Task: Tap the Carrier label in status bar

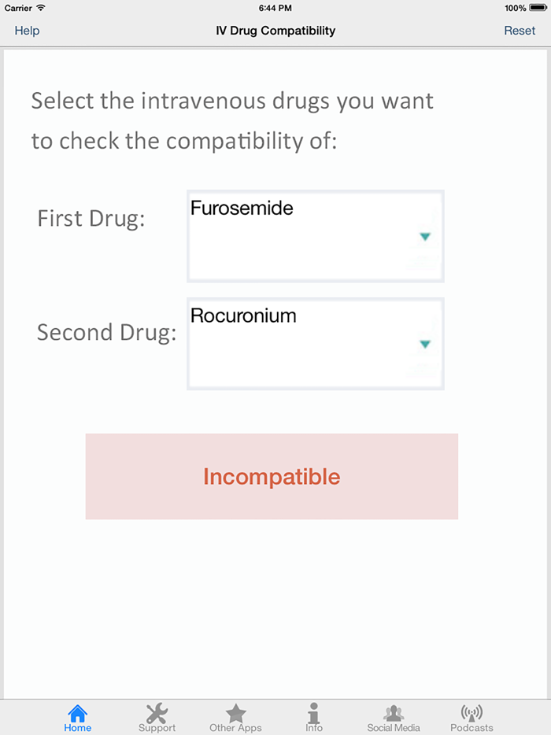Action: (20, 8)
